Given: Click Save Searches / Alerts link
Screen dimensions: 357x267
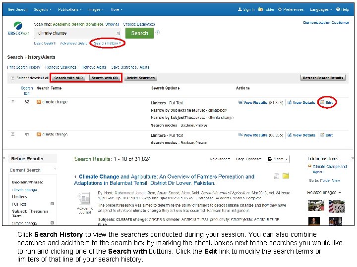Looking at the screenshot, I should click(x=130, y=67).
